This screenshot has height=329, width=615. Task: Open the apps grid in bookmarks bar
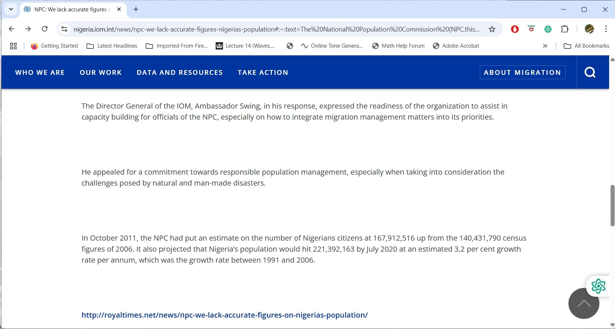pyautogui.click(x=14, y=46)
